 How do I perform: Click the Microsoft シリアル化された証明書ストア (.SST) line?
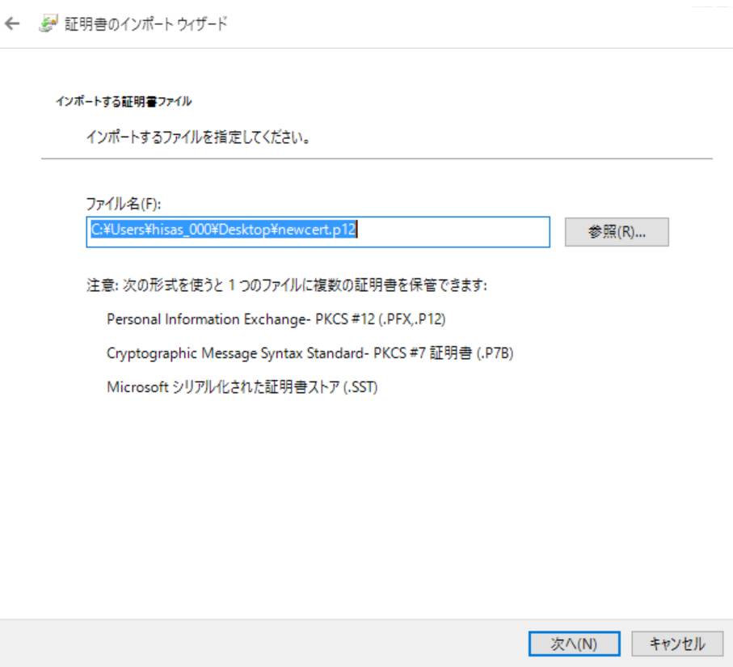[242, 387]
